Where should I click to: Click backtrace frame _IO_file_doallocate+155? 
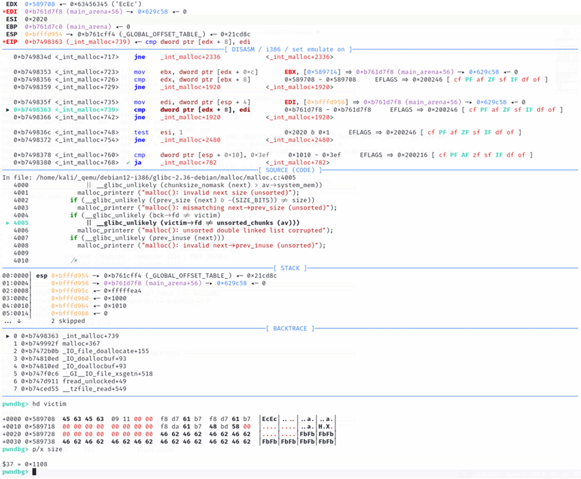pyautogui.click(x=81, y=351)
